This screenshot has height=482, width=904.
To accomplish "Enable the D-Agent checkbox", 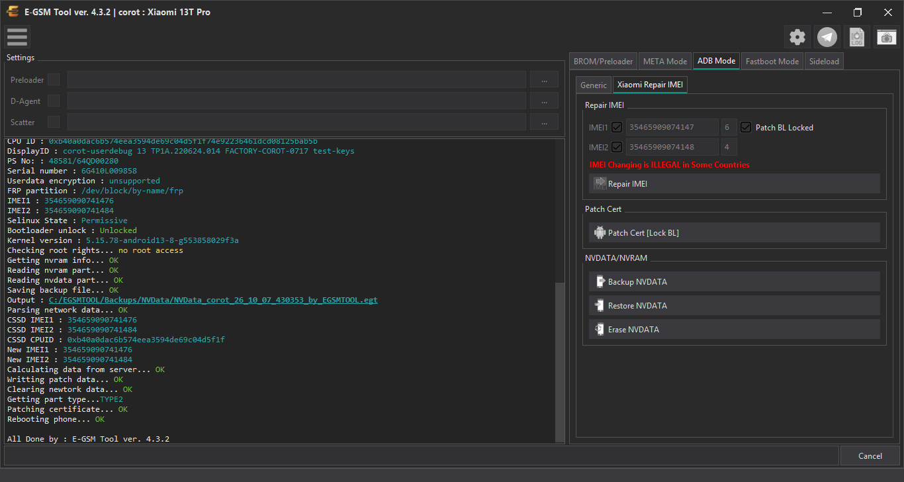I will (x=54, y=101).
